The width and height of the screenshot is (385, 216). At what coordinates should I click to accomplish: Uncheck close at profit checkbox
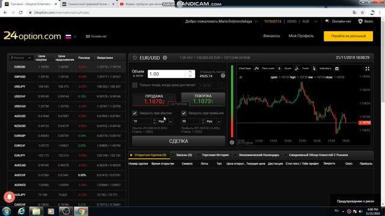click(x=183, y=113)
